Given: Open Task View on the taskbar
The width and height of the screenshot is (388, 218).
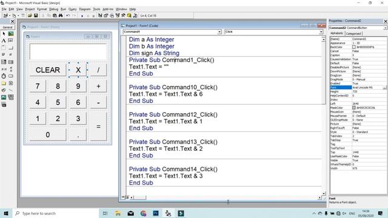Looking at the screenshot, I should coord(105,213).
